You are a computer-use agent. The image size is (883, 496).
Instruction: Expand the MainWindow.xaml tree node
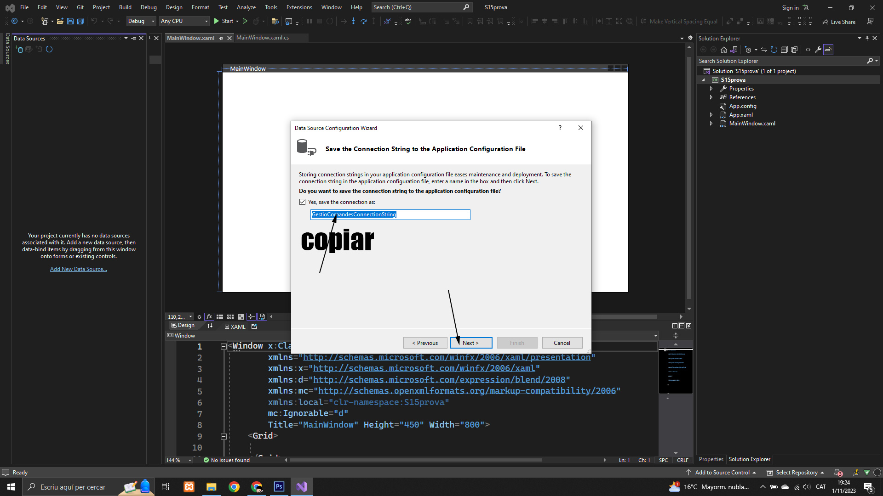coord(711,124)
